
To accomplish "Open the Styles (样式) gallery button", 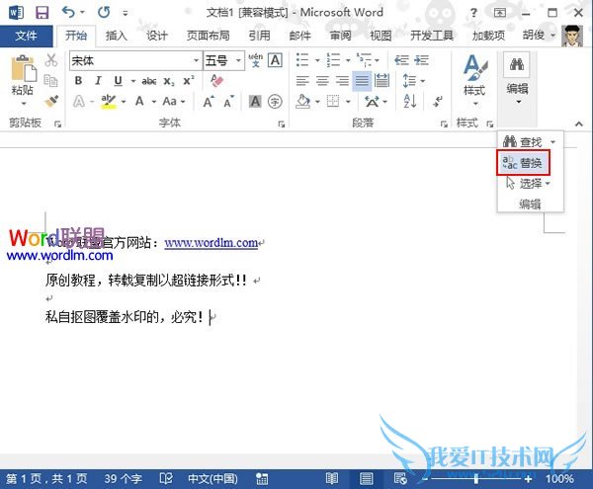I will click(474, 80).
